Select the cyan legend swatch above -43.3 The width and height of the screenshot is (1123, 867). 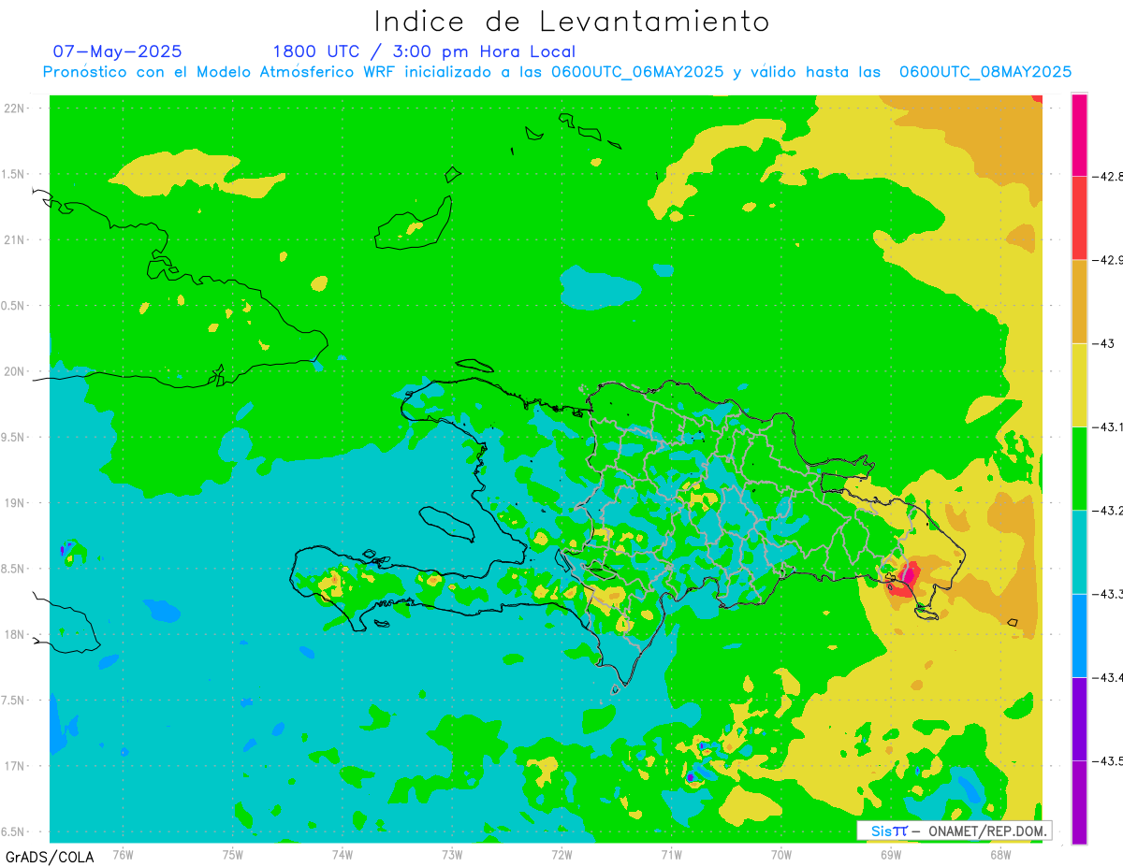pyautogui.click(x=1079, y=552)
